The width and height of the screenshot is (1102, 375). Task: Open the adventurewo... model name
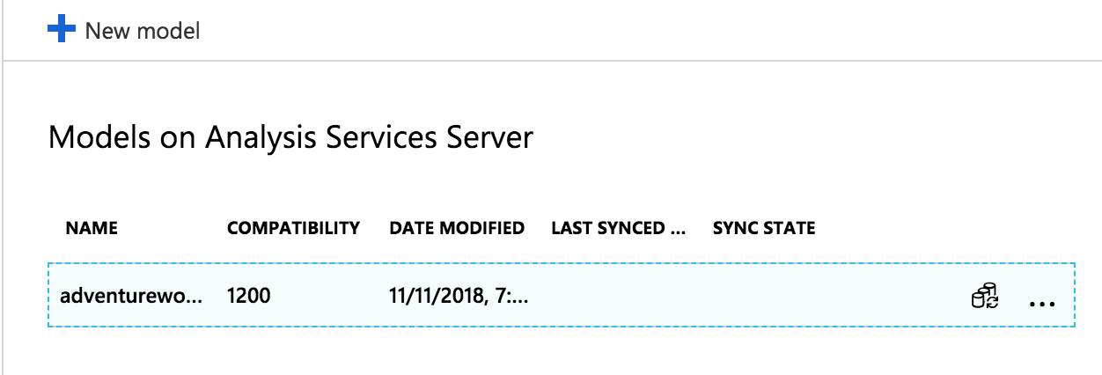[x=131, y=297]
